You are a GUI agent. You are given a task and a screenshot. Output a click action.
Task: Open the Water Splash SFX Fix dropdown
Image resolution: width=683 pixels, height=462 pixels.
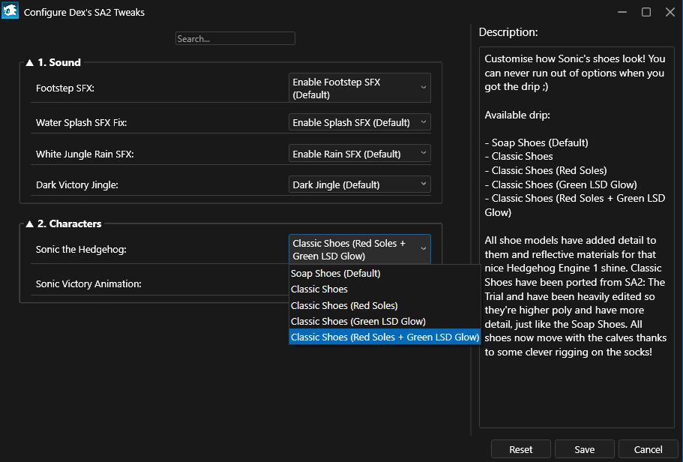click(x=359, y=122)
